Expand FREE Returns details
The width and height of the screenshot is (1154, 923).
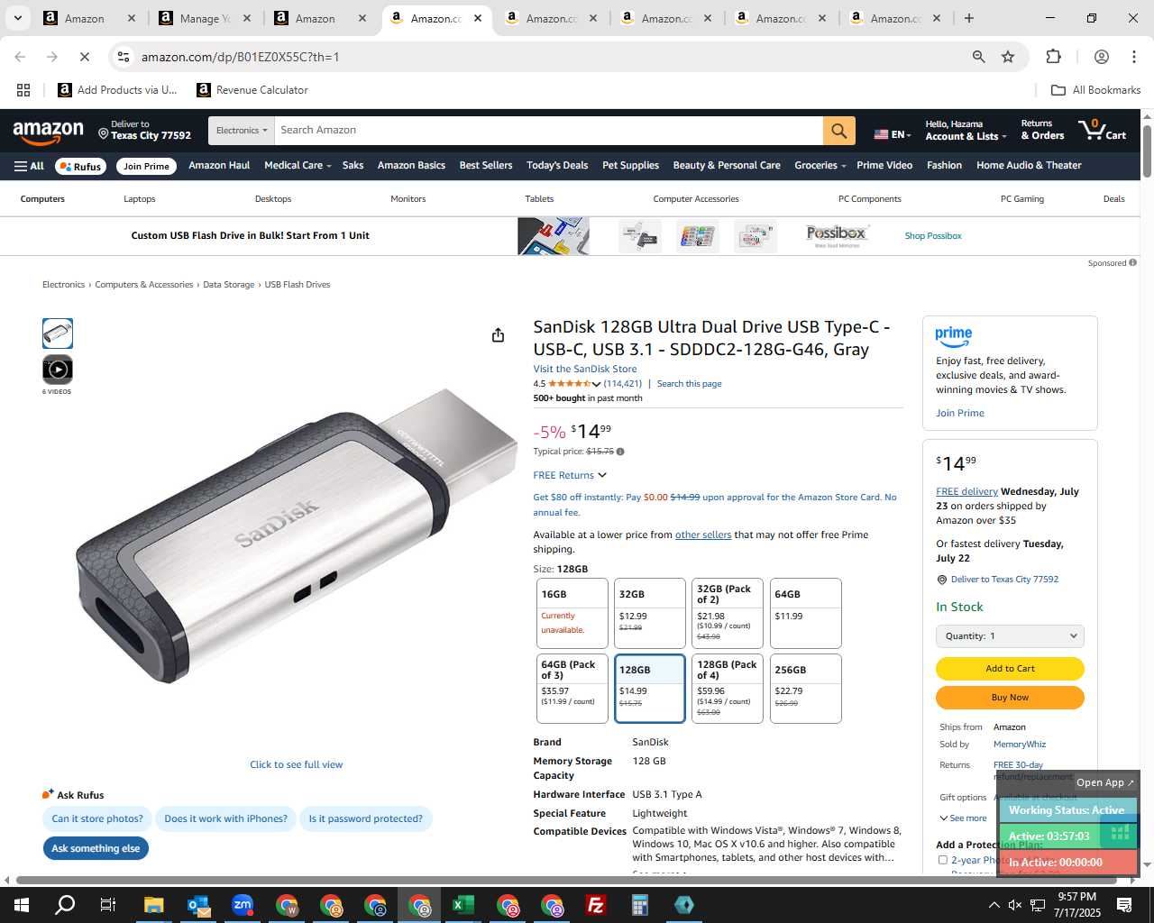click(570, 475)
